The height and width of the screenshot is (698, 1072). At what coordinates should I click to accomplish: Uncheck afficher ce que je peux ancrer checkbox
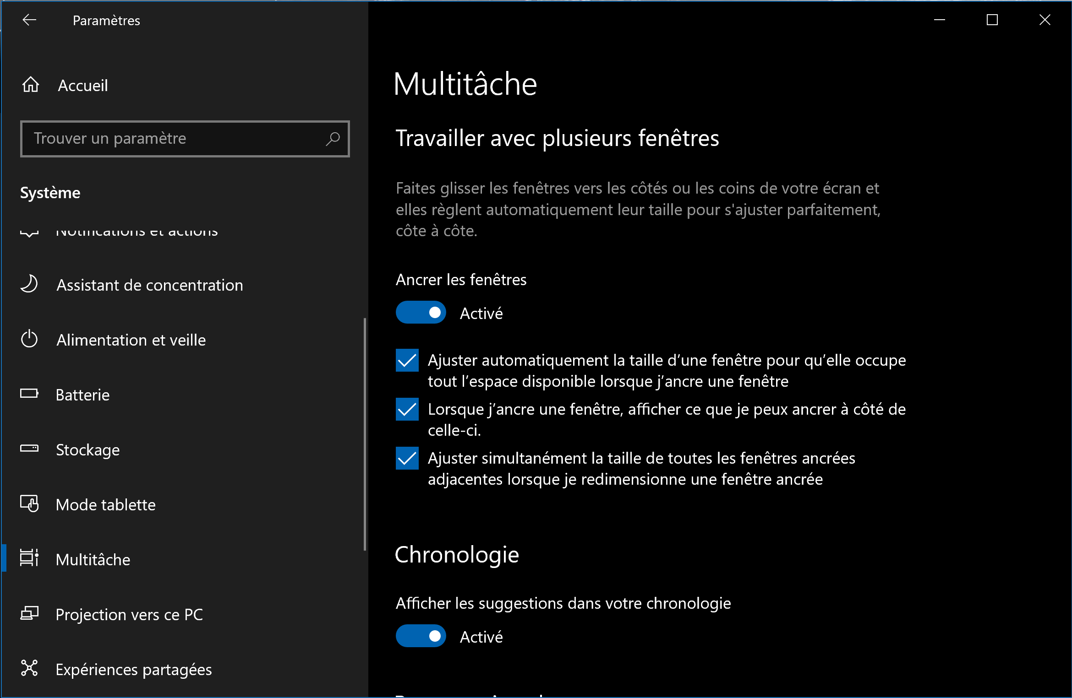point(407,410)
